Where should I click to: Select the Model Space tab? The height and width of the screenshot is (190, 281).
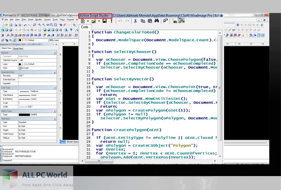tap(73, 142)
